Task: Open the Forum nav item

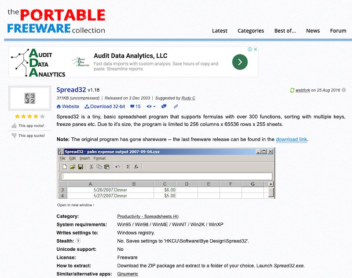Action: click(x=338, y=31)
